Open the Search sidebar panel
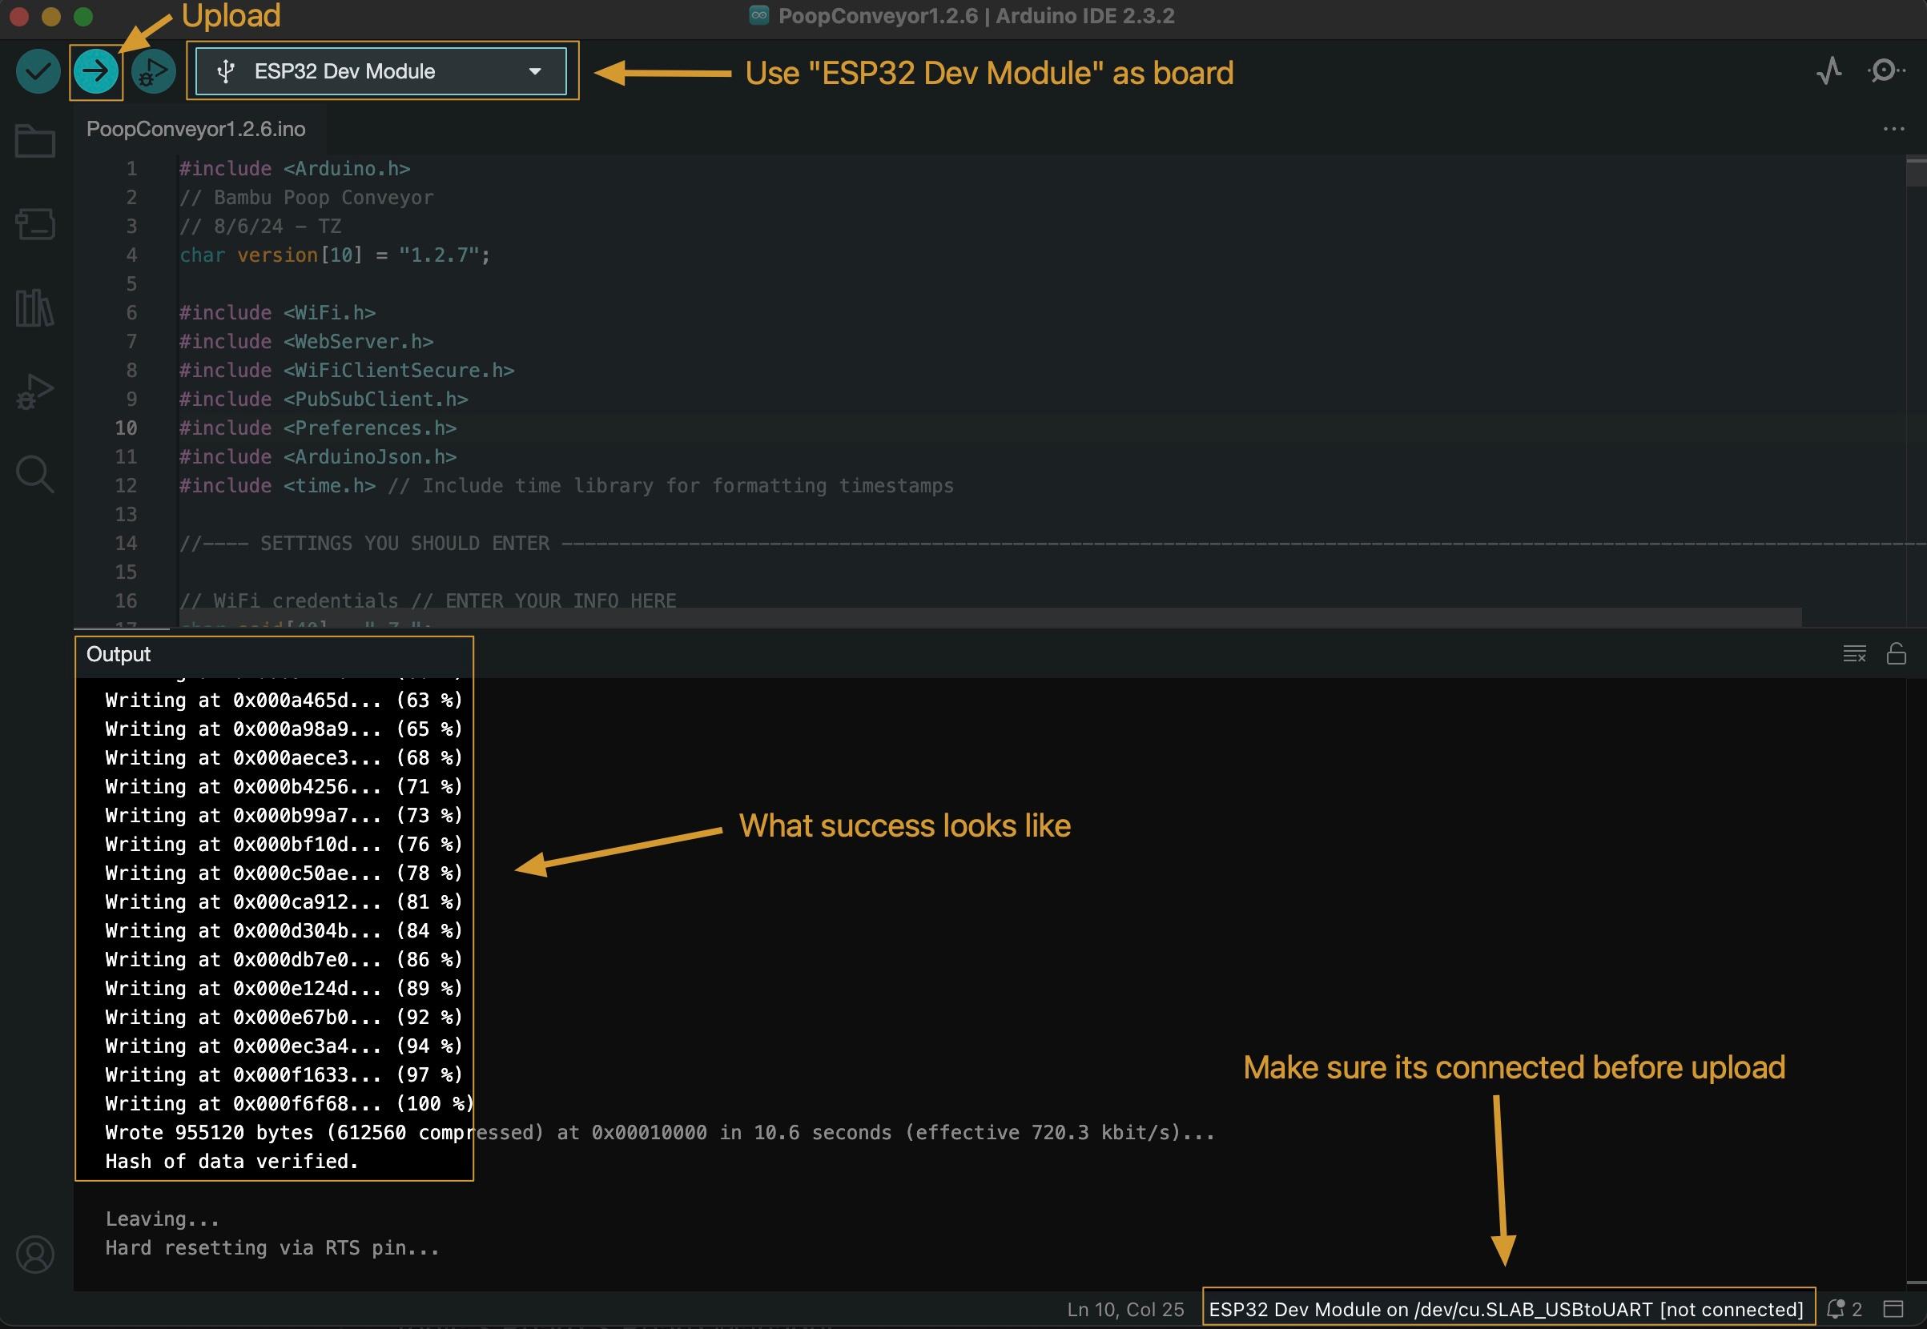The width and height of the screenshot is (1927, 1329). [35, 475]
